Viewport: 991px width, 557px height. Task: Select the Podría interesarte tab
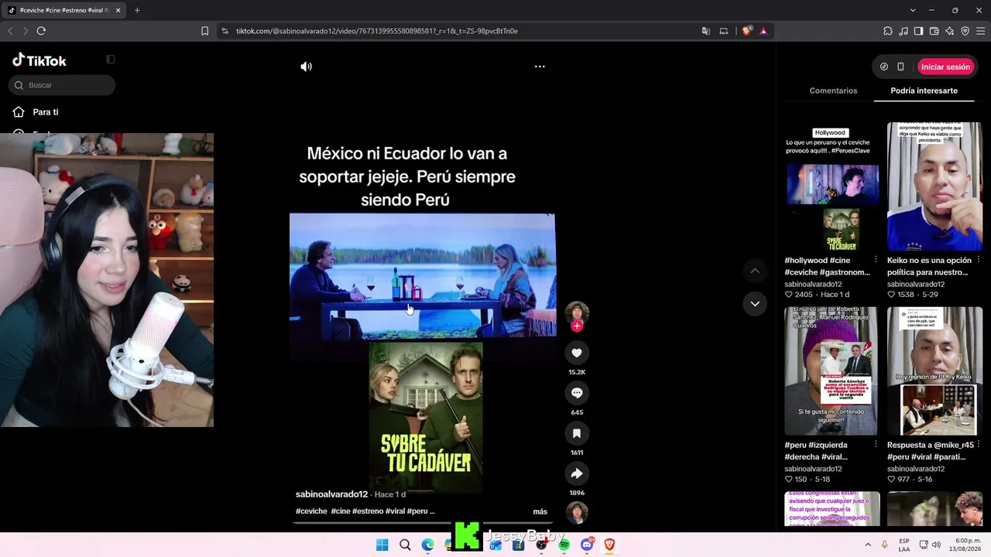924,91
